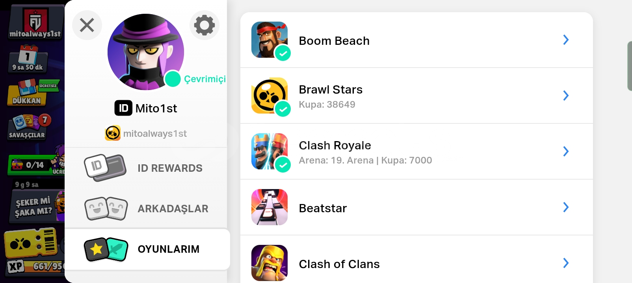
Task: Click the Clash Royale game icon
Action: point(270,151)
